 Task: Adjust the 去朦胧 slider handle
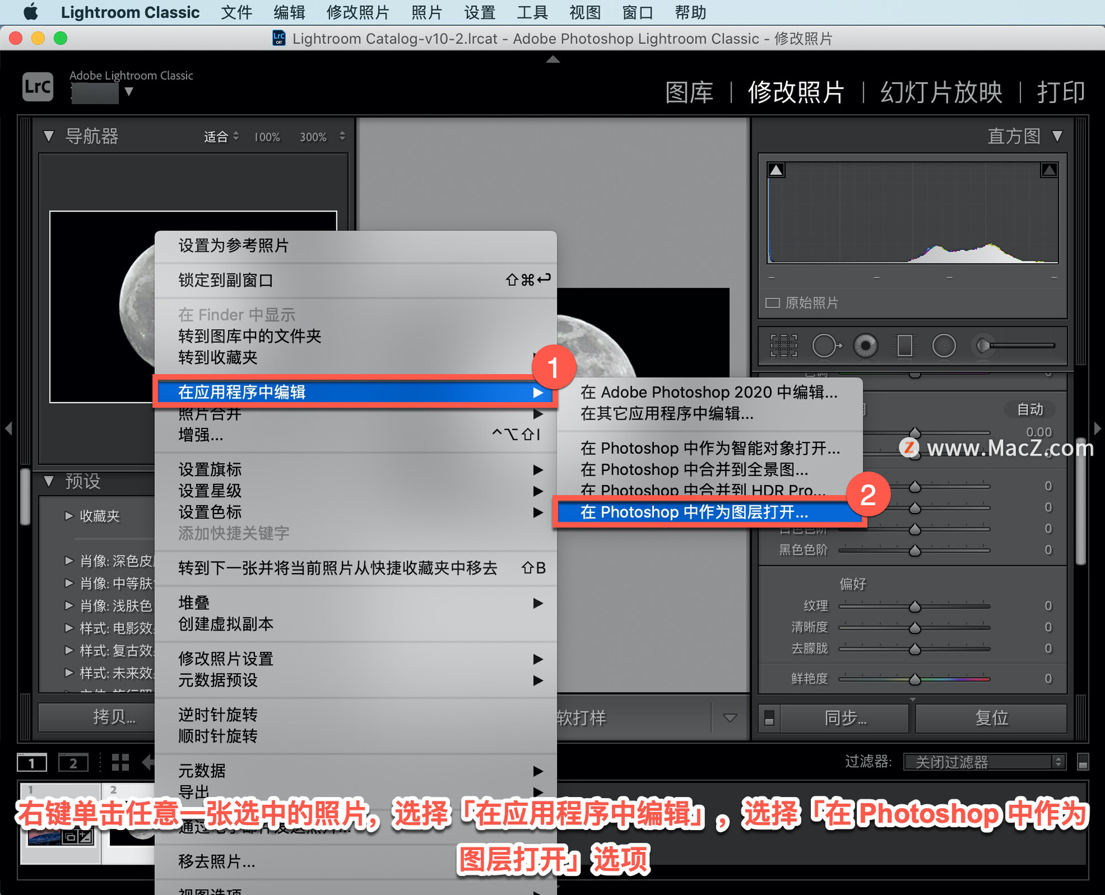pyautogui.click(x=915, y=649)
